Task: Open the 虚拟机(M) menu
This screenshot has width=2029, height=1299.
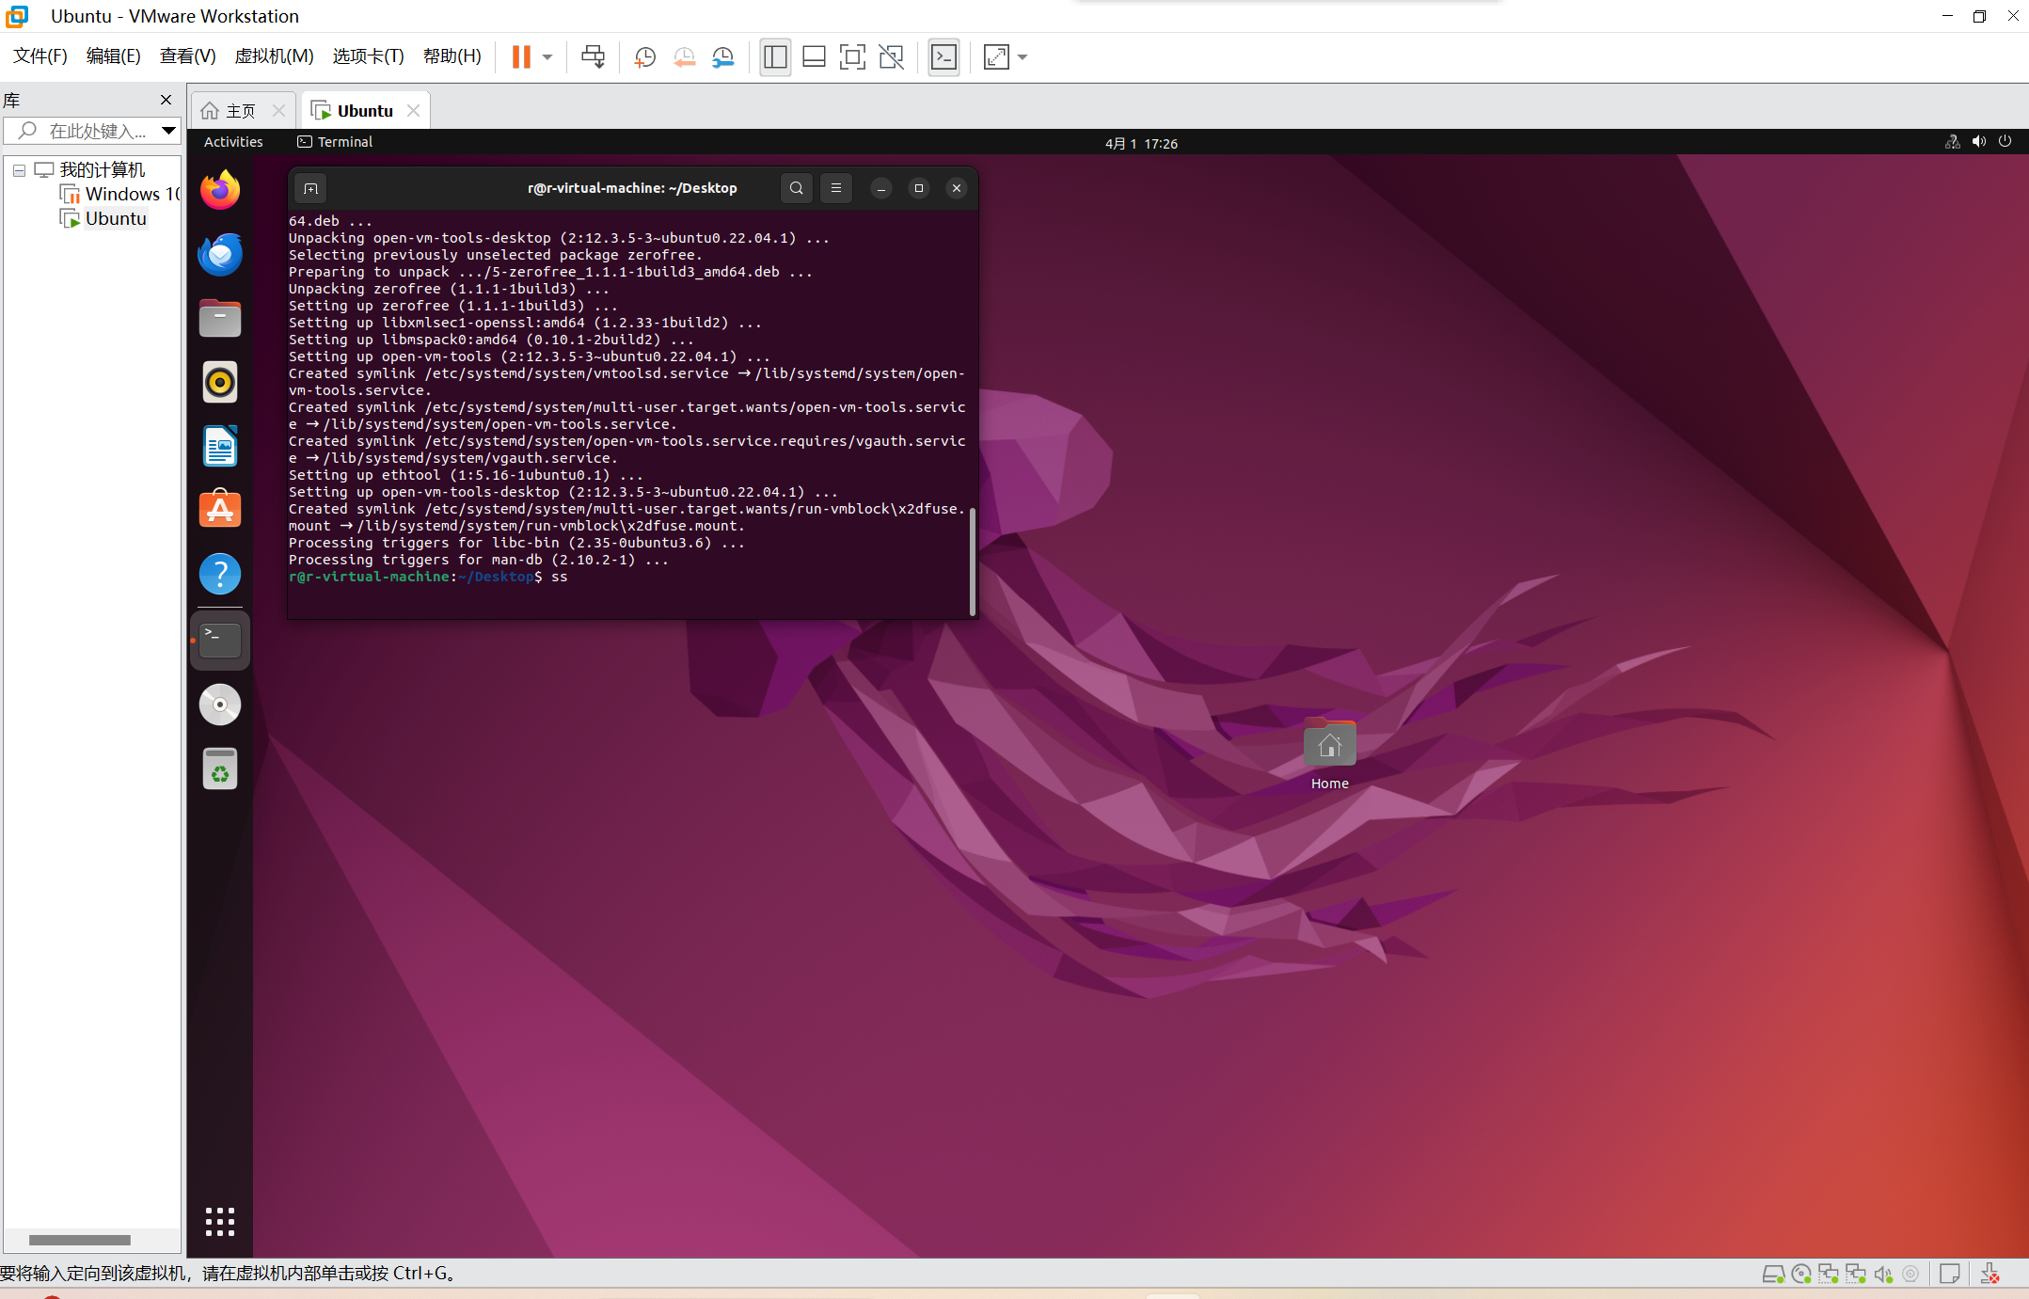Action: 273,55
